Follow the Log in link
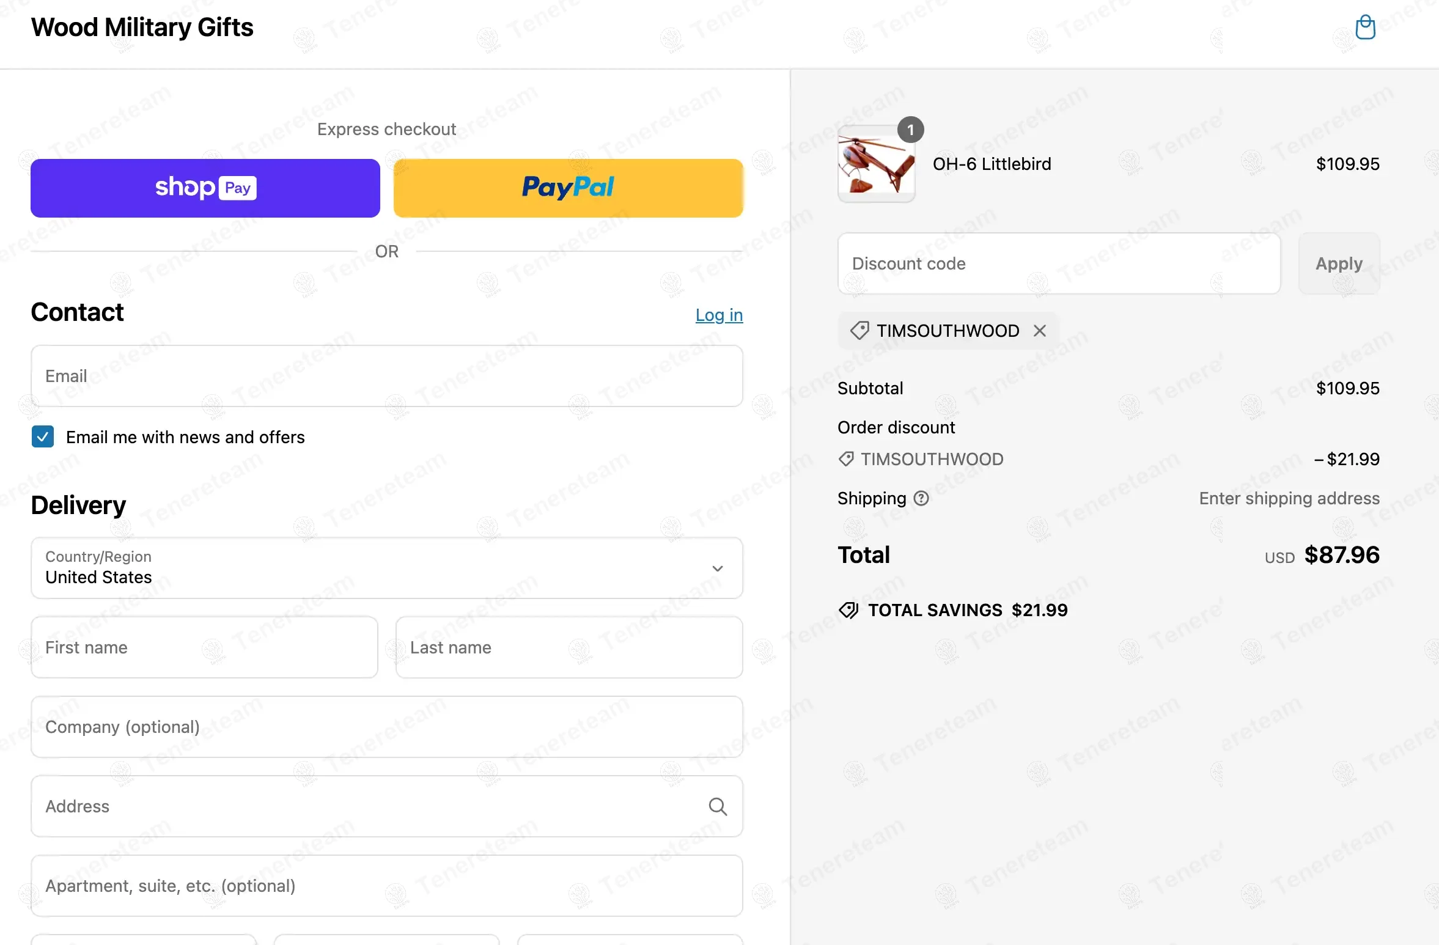 [719, 315]
